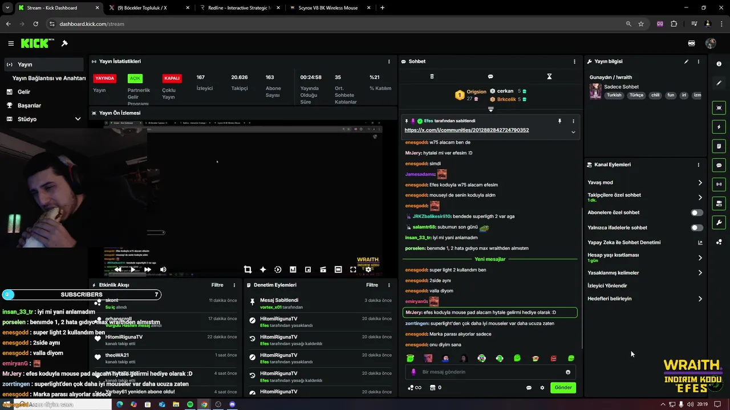This screenshot has width=730, height=410.
Task: Open the pinned x.com communities link
Action: pyautogui.click(x=467, y=130)
